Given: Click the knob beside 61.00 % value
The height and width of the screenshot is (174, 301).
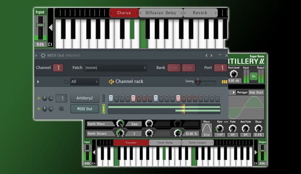Looking at the screenshot, I should click(178, 133).
